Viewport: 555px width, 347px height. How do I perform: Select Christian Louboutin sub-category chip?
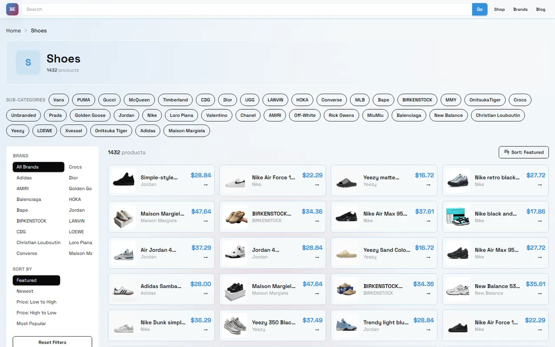[x=498, y=115]
